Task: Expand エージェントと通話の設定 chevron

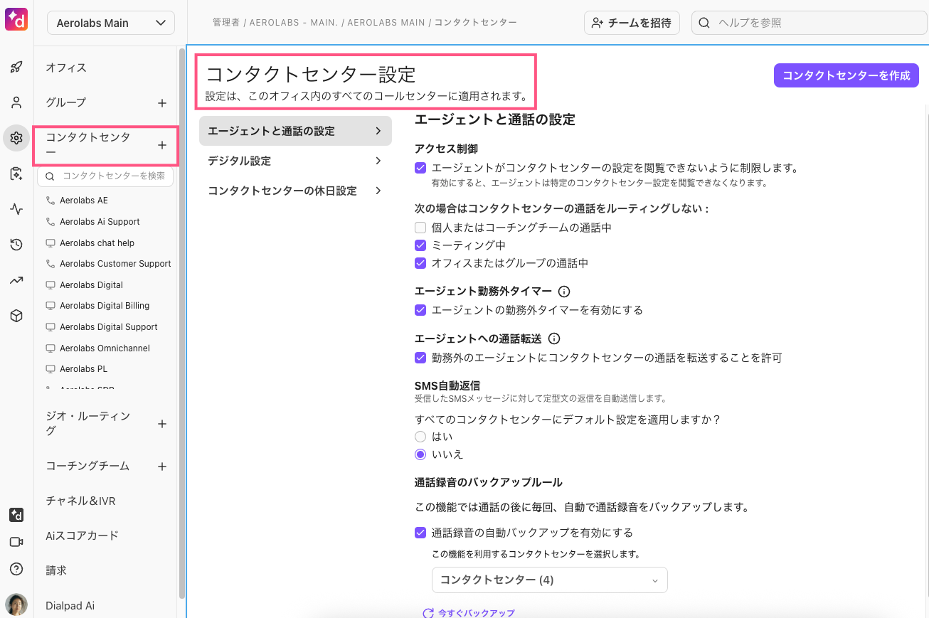Action: (x=378, y=131)
